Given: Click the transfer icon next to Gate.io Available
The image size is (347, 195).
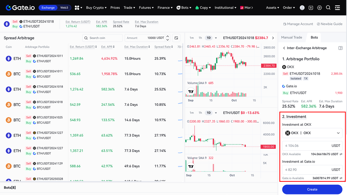Looking at the screenshot, I should 341,178.
